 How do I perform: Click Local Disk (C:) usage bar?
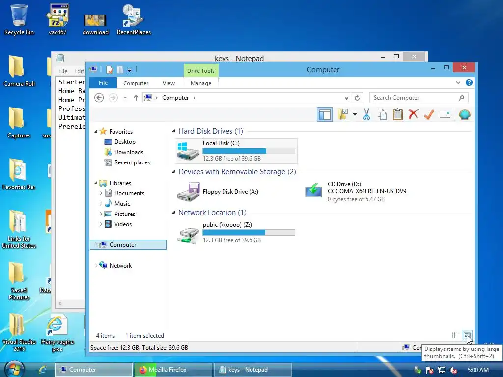[x=249, y=151]
